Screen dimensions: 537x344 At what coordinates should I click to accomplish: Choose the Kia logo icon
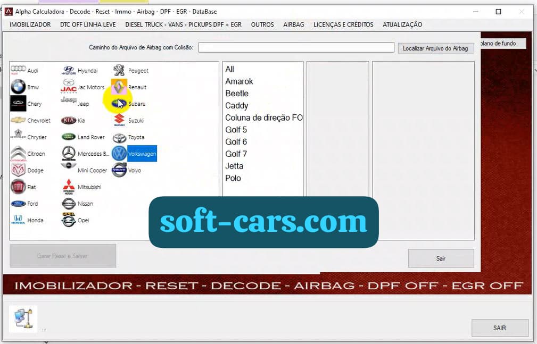(69, 120)
